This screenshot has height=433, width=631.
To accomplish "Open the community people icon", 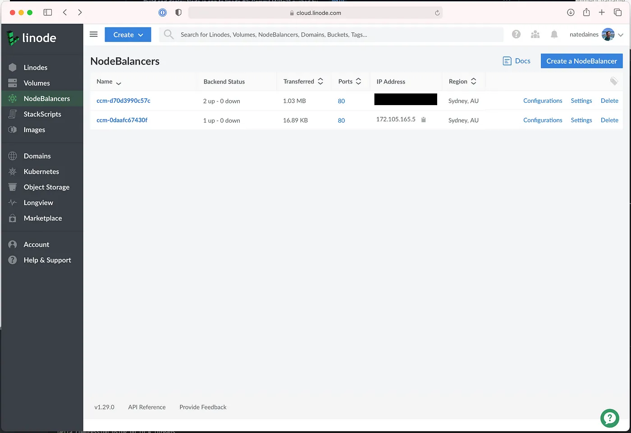I will (x=535, y=35).
